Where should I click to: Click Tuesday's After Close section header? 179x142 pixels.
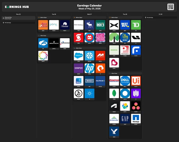tap(54, 36)
